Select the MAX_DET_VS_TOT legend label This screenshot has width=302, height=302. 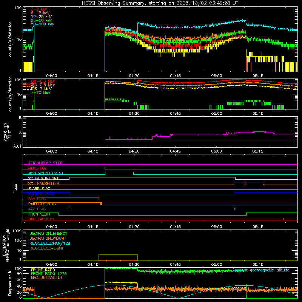click(x=46, y=277)
